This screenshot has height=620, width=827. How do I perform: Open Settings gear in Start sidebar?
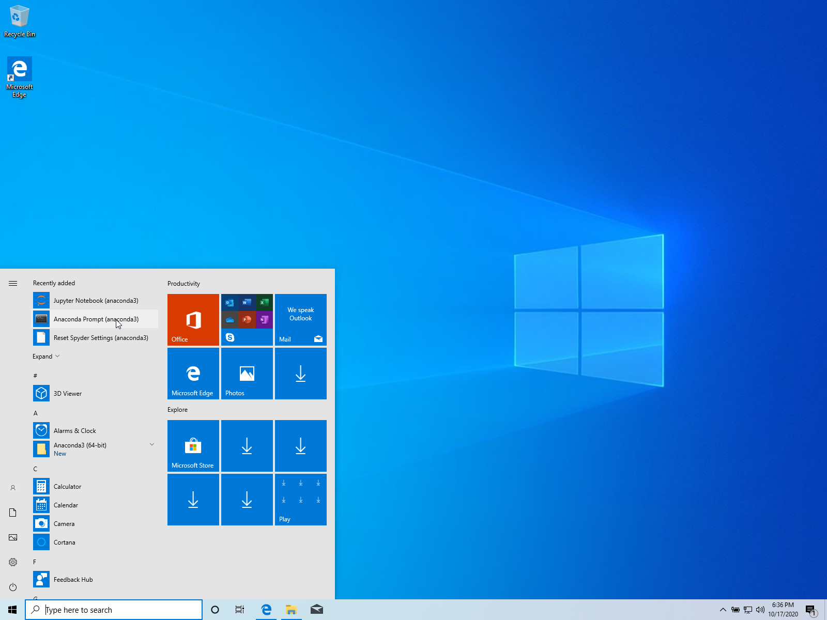pos(13,562)
